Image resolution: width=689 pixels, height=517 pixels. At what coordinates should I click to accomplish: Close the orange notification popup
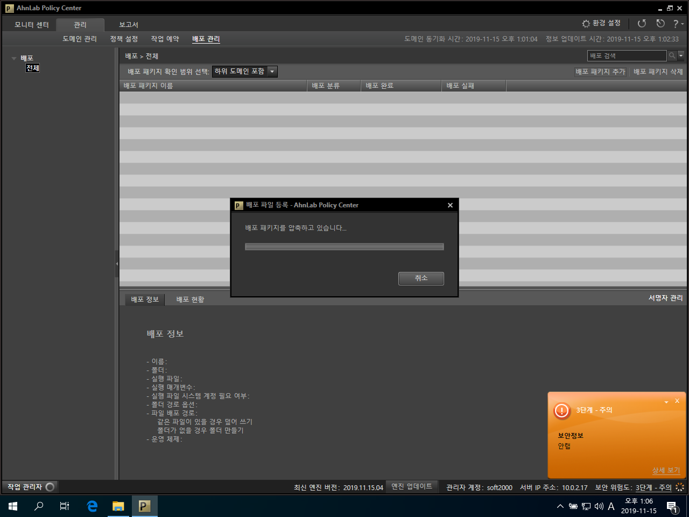(677, 401)
